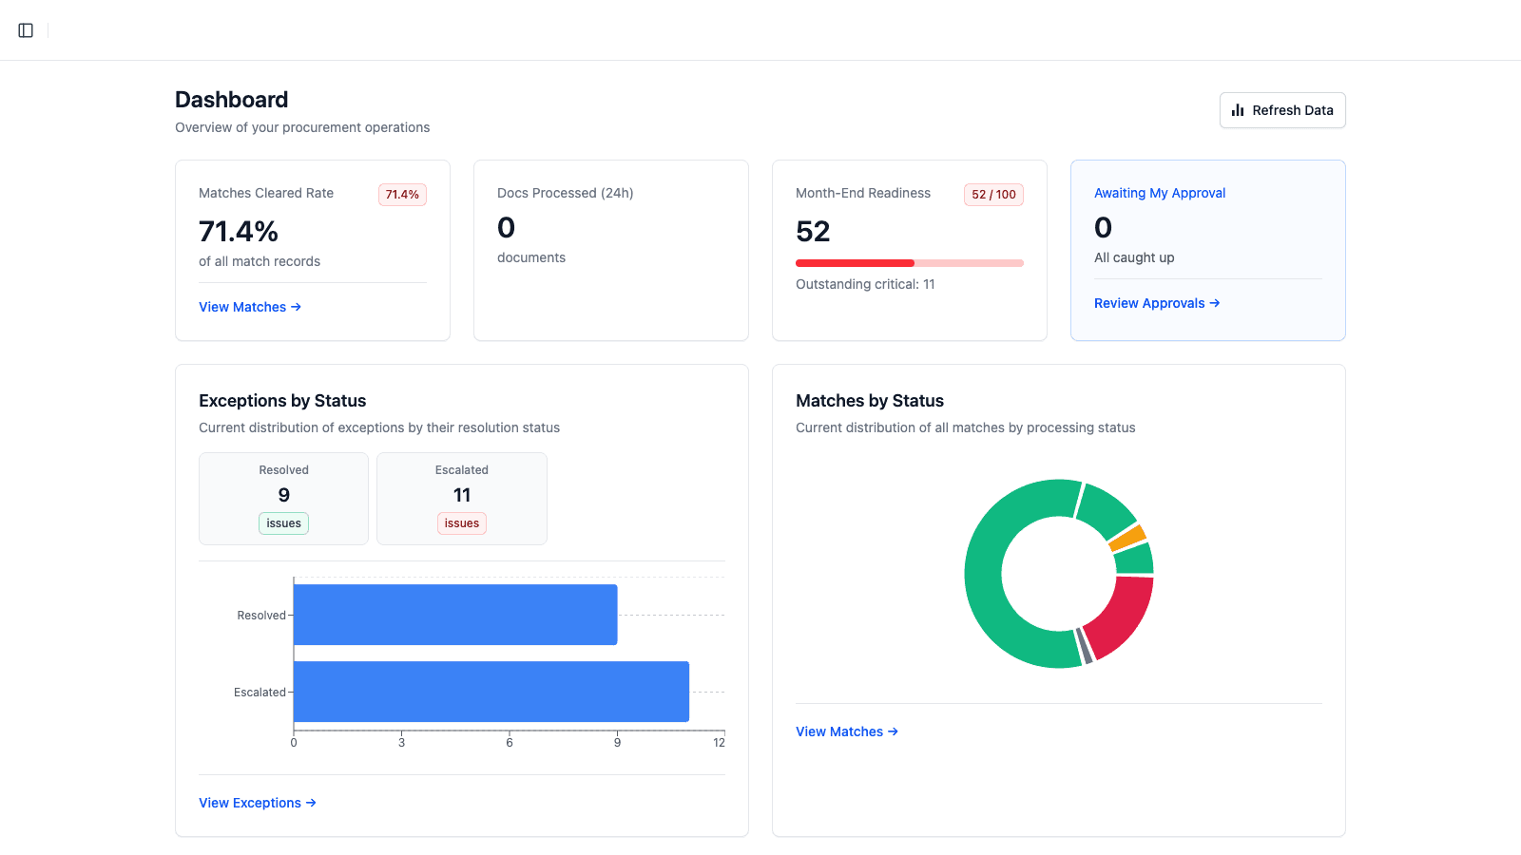Click the issues badge under Resolved
1521x855 pixels.
coord(282,522)
